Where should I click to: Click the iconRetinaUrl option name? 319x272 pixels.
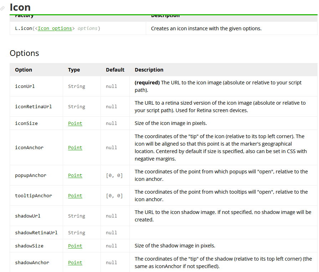pos(33,107)
